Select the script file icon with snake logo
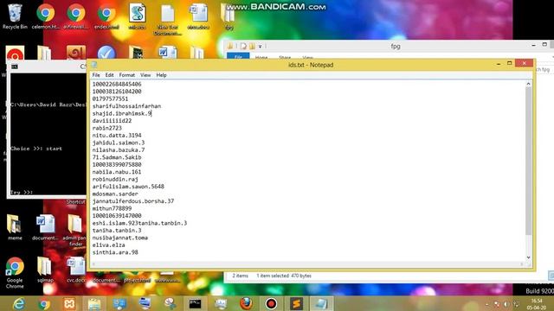Image resolution: width=554 pixels, height=311 pixels. pyautogui.click(x=137, y=16)
